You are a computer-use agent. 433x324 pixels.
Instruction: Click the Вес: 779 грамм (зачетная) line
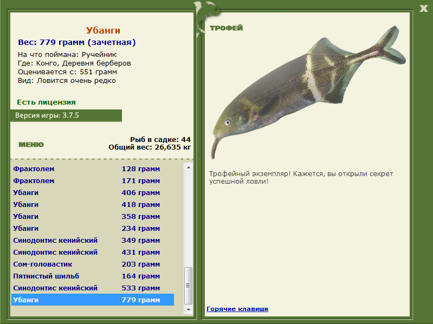(77, 42)
